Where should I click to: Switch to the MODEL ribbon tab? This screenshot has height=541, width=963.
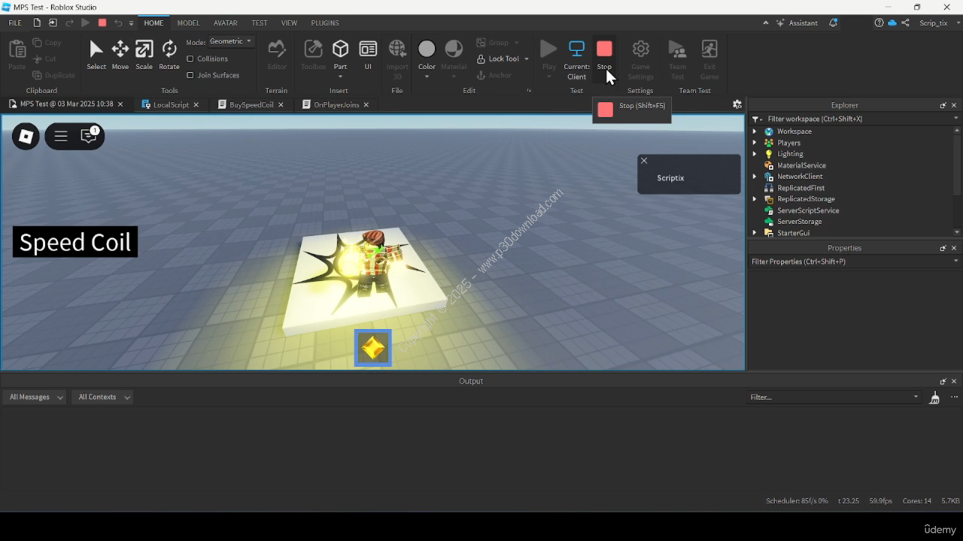click(188, 23)
